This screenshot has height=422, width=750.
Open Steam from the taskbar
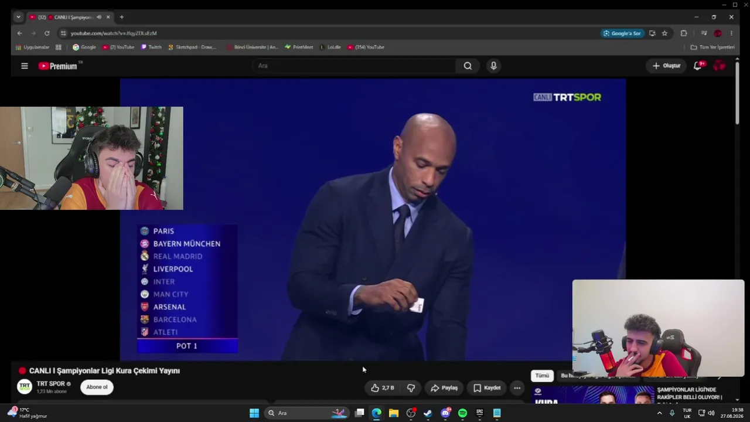point(428,413)
